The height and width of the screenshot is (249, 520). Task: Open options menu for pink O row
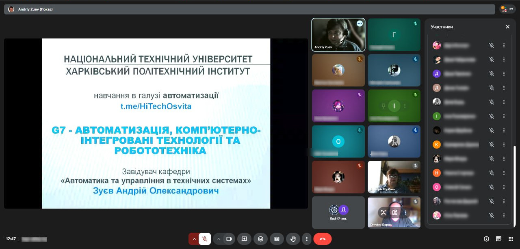click(x=504, y=187)
